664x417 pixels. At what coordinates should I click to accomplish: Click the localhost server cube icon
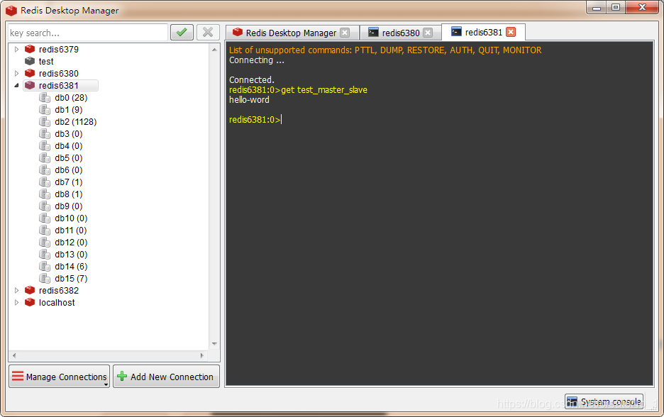tap(30, 303)
